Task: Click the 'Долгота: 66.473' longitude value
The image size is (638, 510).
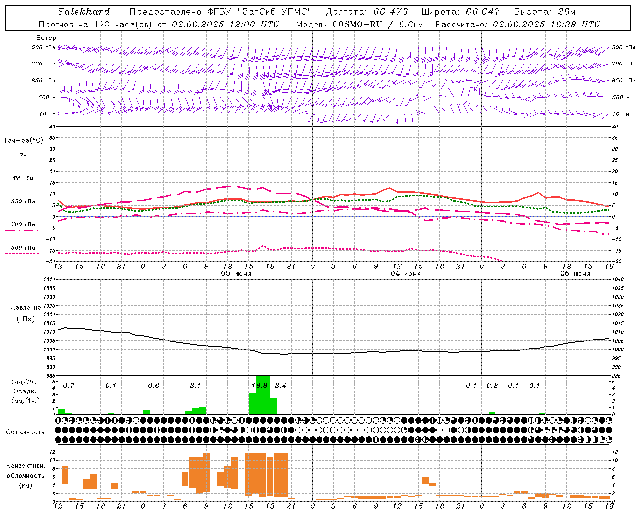Action: tap(367, 12)
